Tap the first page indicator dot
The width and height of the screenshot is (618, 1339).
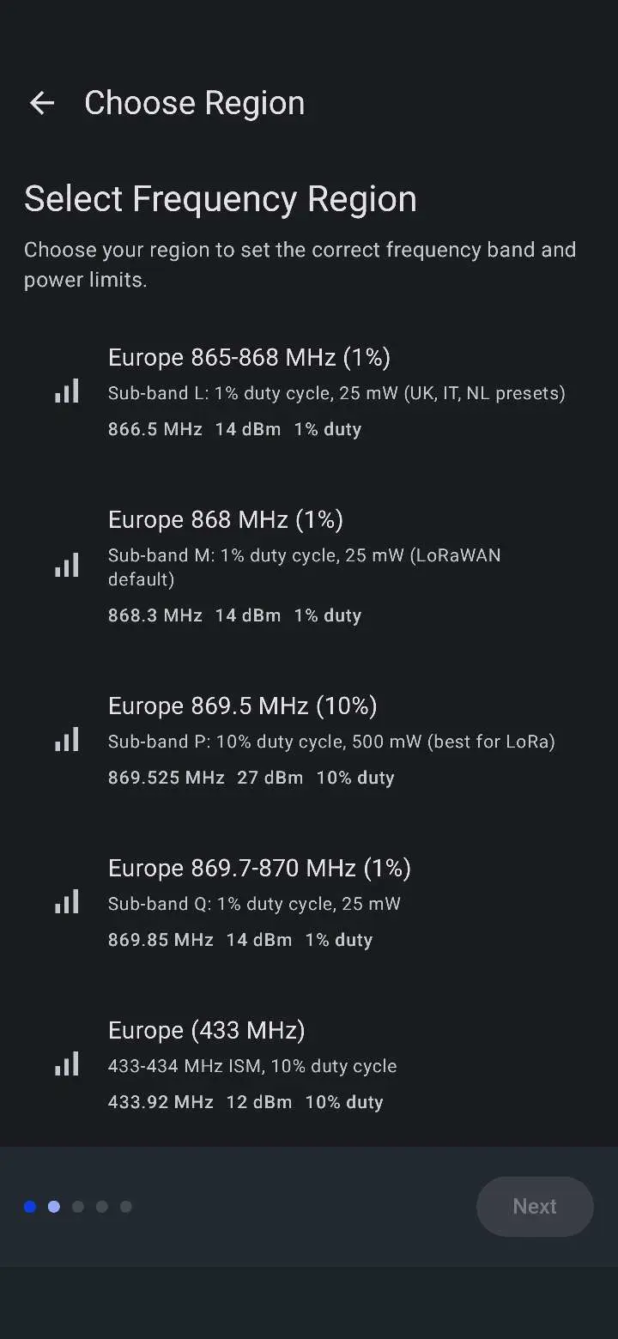[30, 1207]
